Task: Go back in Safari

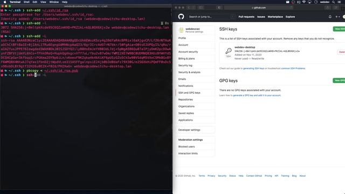Action: click(x=189, y=8)
